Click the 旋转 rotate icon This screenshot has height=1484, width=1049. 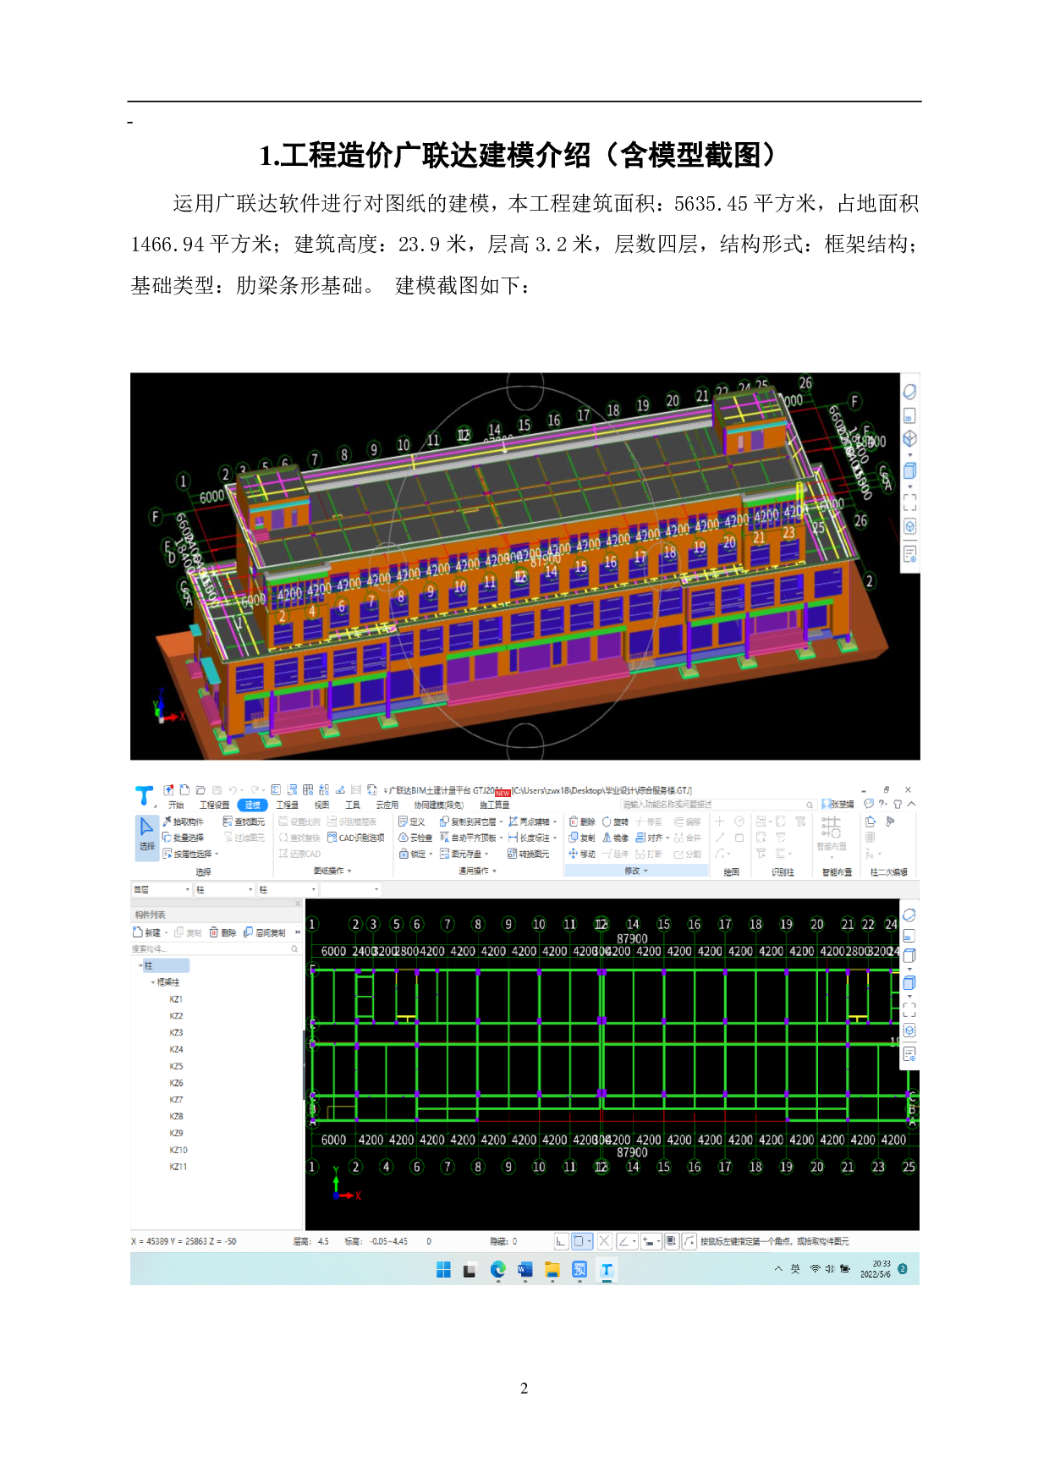(x=607, y=822)
